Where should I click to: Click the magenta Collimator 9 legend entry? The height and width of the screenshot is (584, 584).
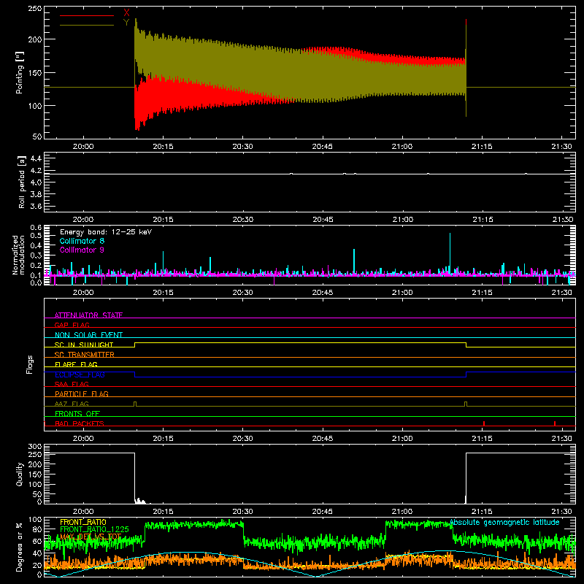click(x=82, y=250)
